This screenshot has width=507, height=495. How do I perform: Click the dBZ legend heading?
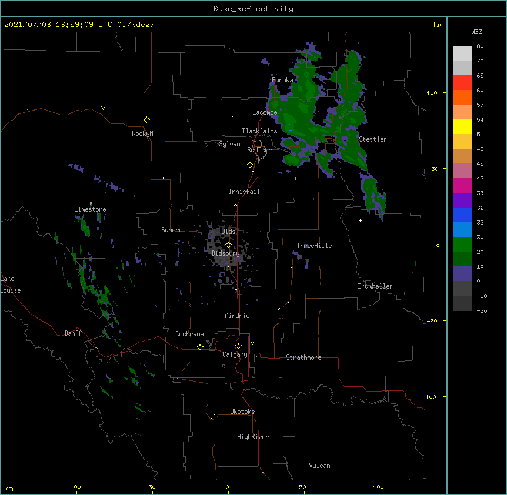tap(476, 32)
